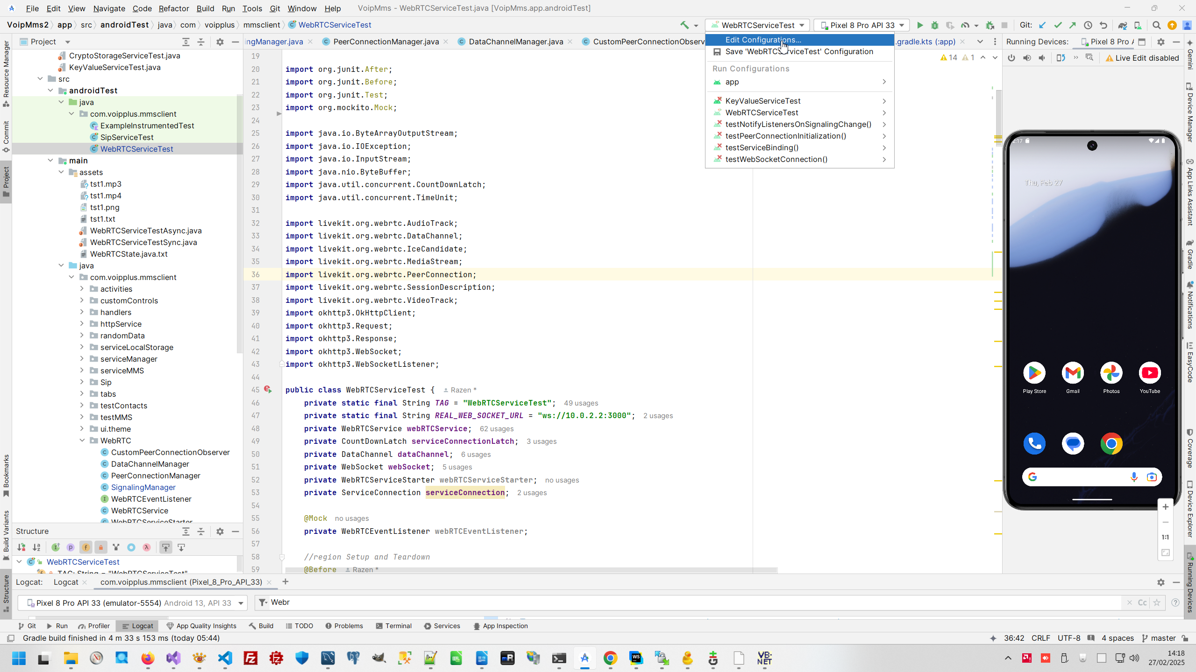
Task: Select Edit Configurations menu entry
Action: (763, 40)
